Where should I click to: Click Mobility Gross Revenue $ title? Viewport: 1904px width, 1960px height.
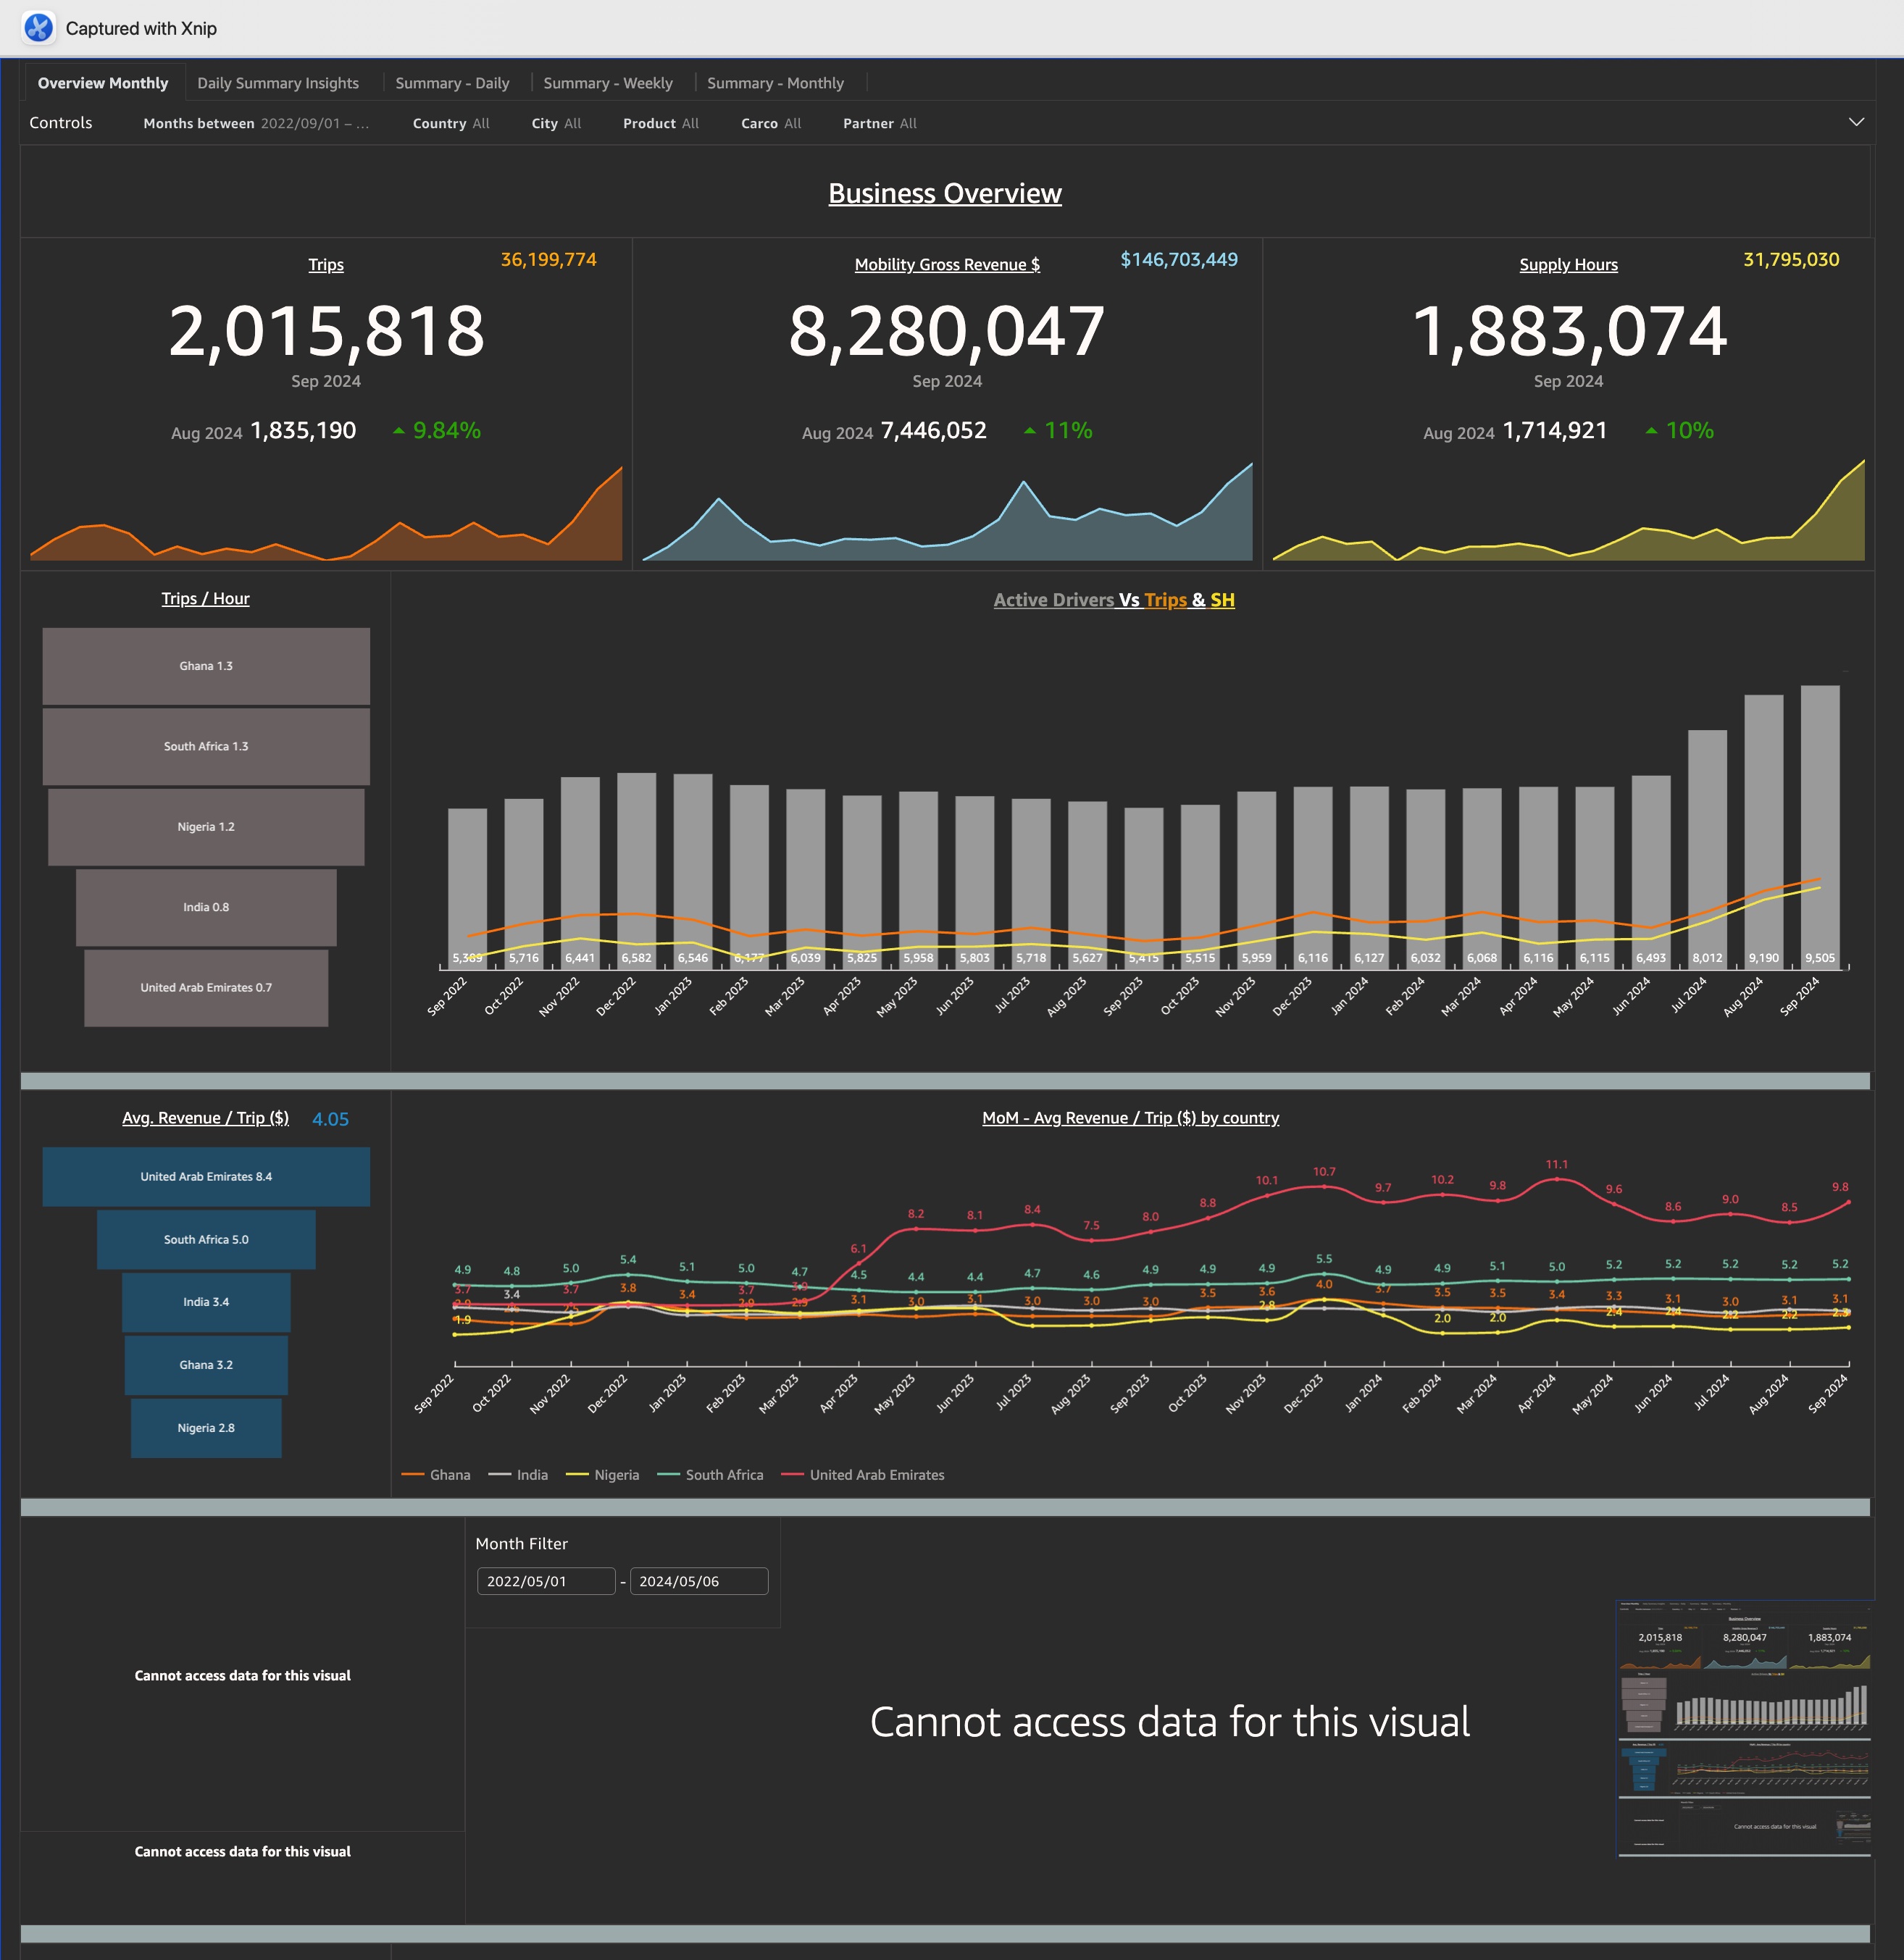(x=947, y=264)
